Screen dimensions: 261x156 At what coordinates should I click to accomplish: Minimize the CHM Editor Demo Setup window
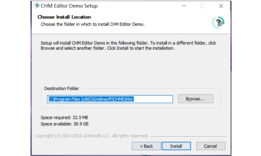183,6
